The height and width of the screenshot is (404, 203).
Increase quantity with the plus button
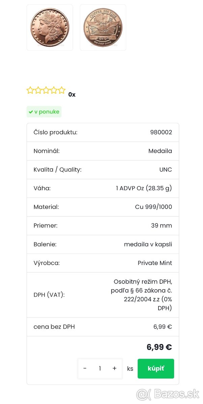[x=115, y=368]
